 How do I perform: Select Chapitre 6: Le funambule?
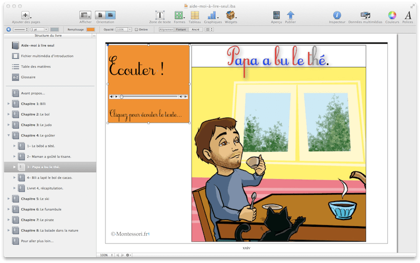pyautogui.click(x=41, y=209)
